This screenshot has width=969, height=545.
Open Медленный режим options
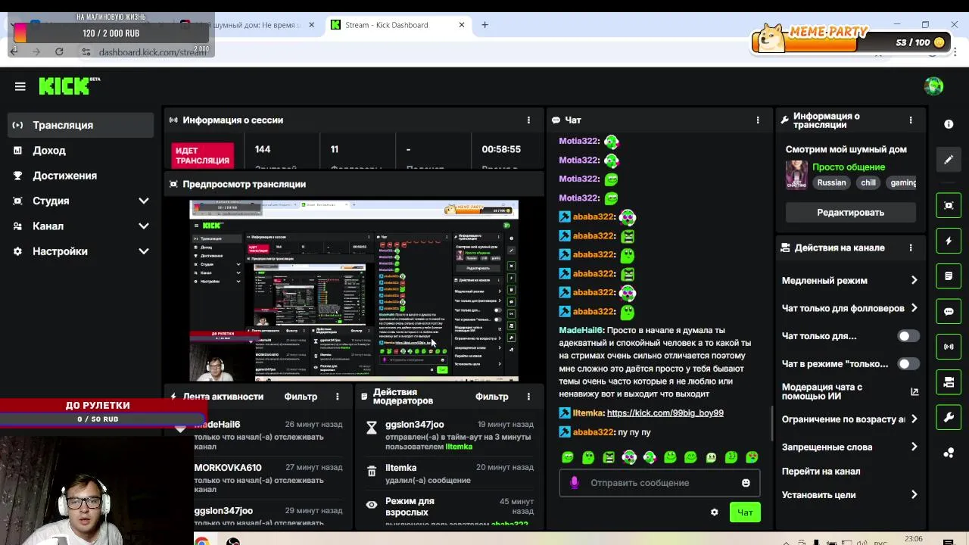pyautogui.click(x=849, y=281)
